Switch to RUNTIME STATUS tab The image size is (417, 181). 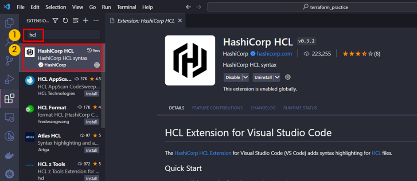tap(300, 108)
